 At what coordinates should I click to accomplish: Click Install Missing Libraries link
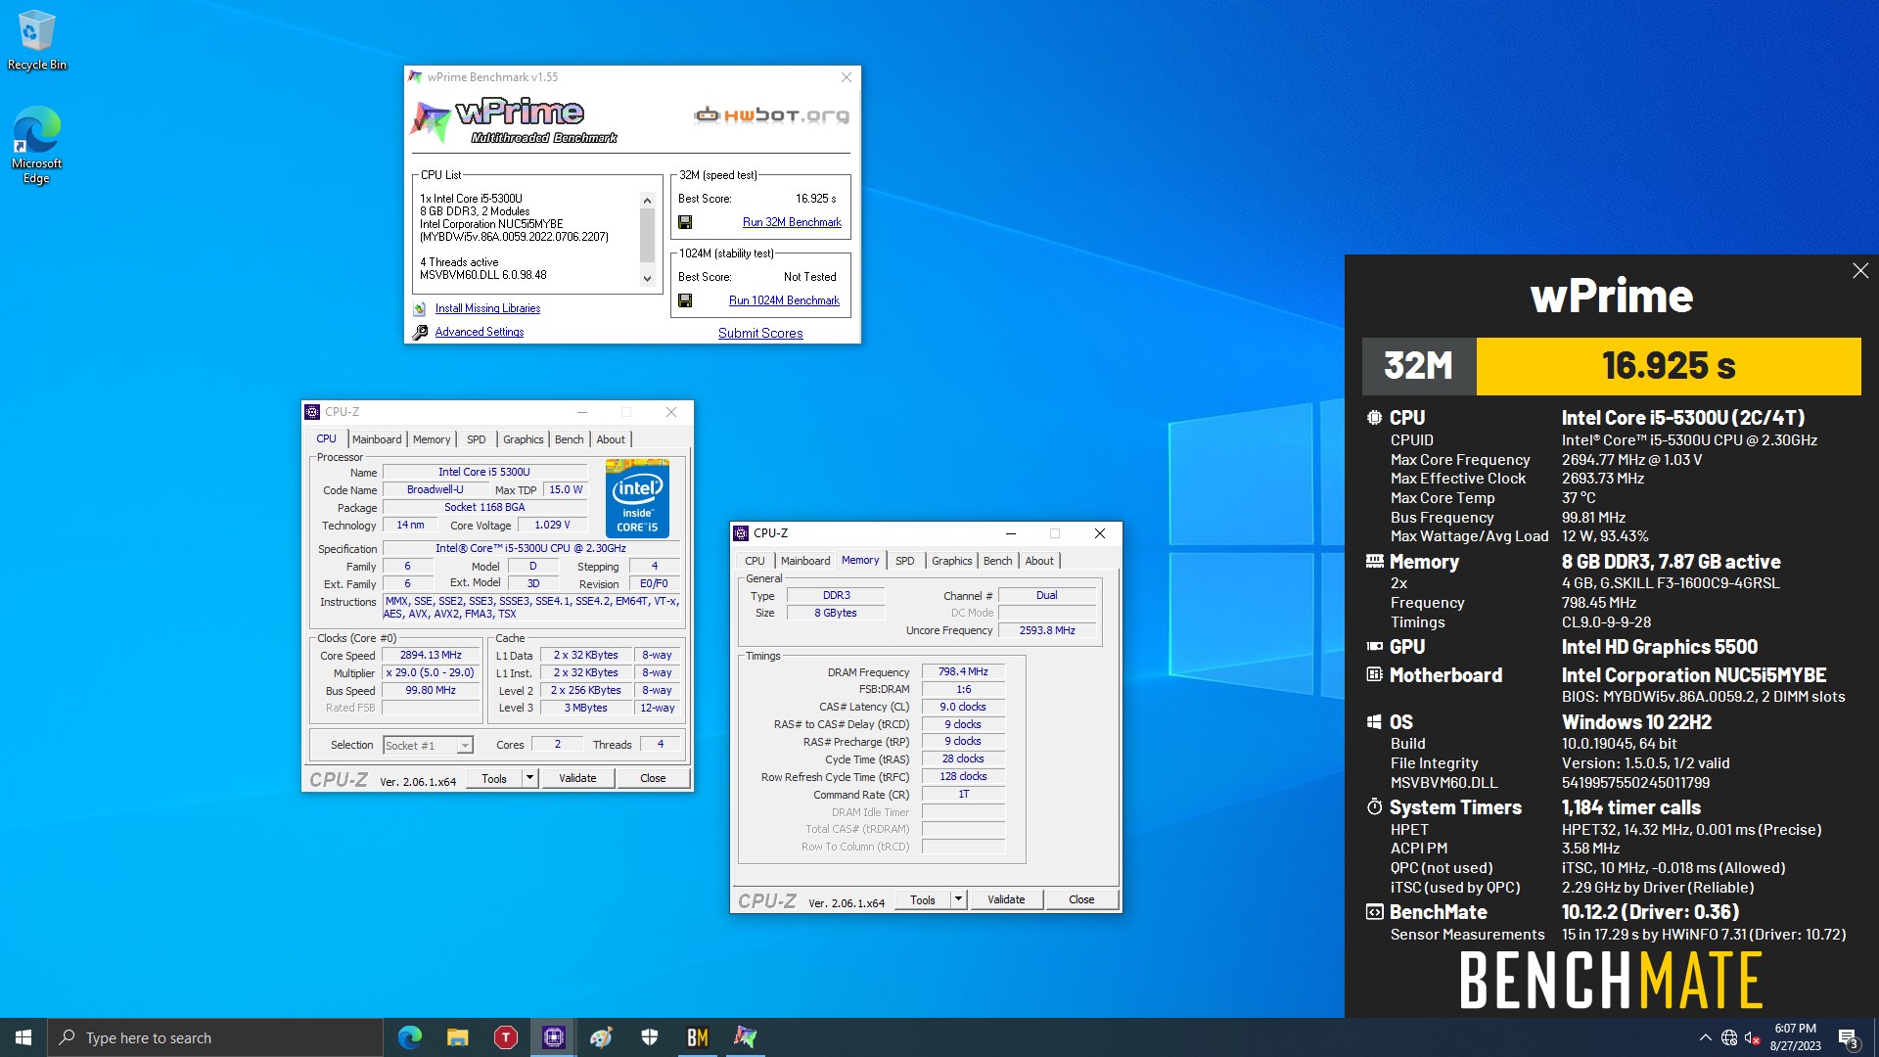coord(487,308)
